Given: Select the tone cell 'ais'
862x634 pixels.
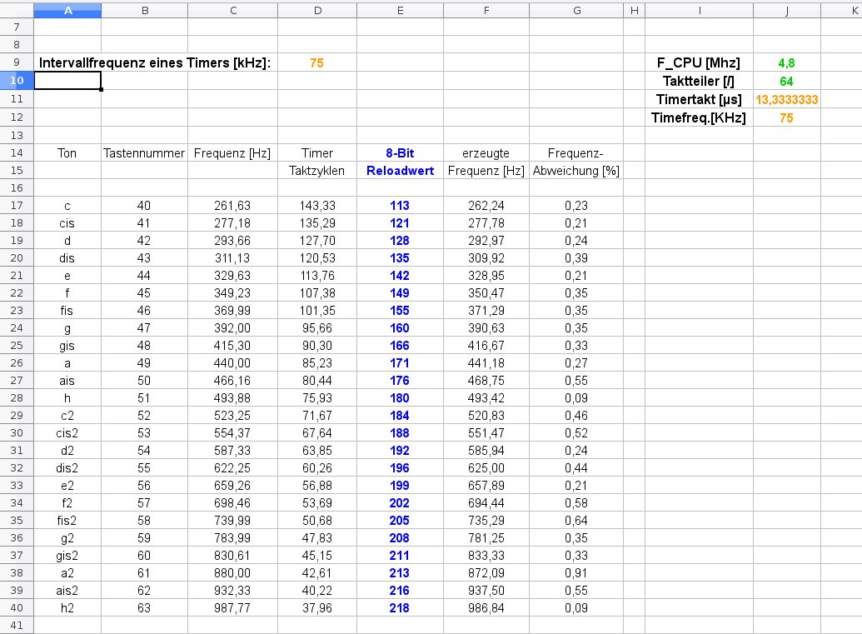Looking at the screenshot, I should tap(67, 381).
